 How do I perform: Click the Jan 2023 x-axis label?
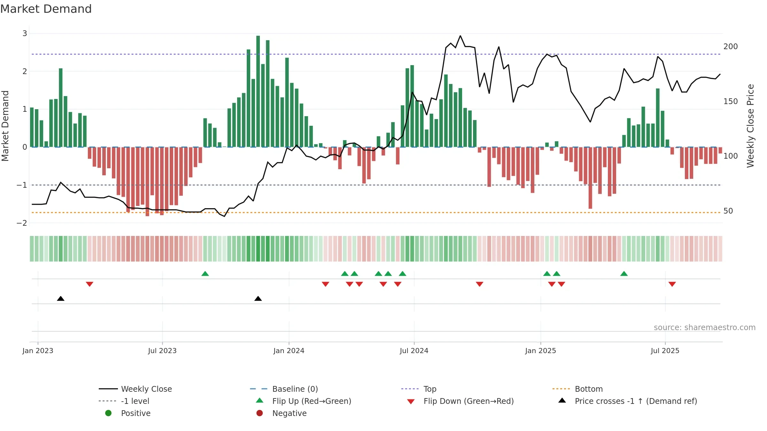pos(38,351)
